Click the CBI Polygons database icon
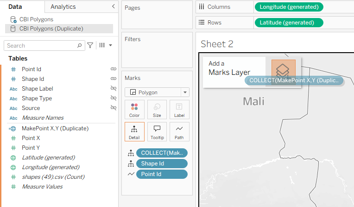 pyautogui.click(x=13, y=19)
